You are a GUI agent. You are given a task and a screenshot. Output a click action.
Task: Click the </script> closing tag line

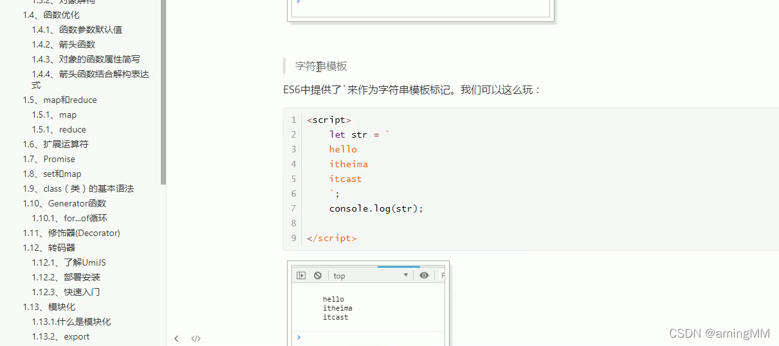(331, 238)
